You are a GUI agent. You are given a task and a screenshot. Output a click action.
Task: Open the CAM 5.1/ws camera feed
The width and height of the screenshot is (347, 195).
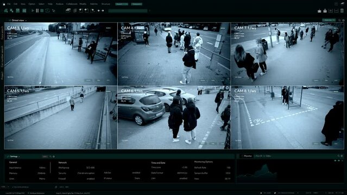click(61, 118)
